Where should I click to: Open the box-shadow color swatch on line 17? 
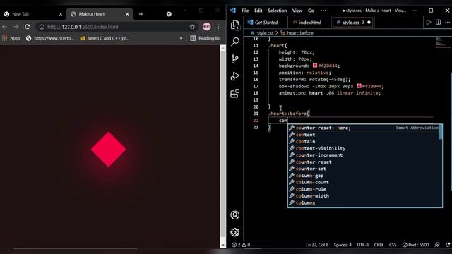(x=359, y=86)
